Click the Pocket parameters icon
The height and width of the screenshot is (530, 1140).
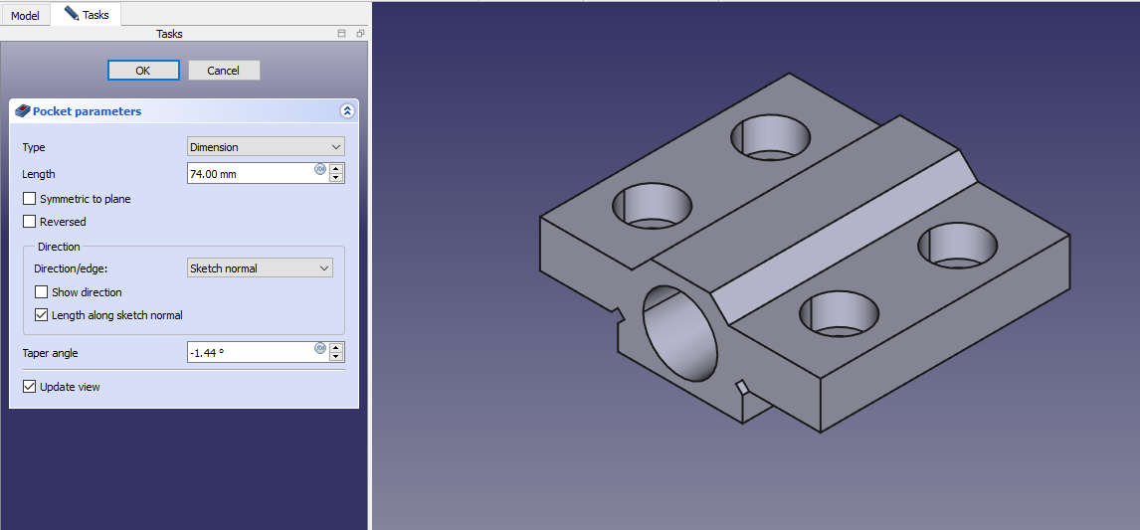tap(23, 111)
